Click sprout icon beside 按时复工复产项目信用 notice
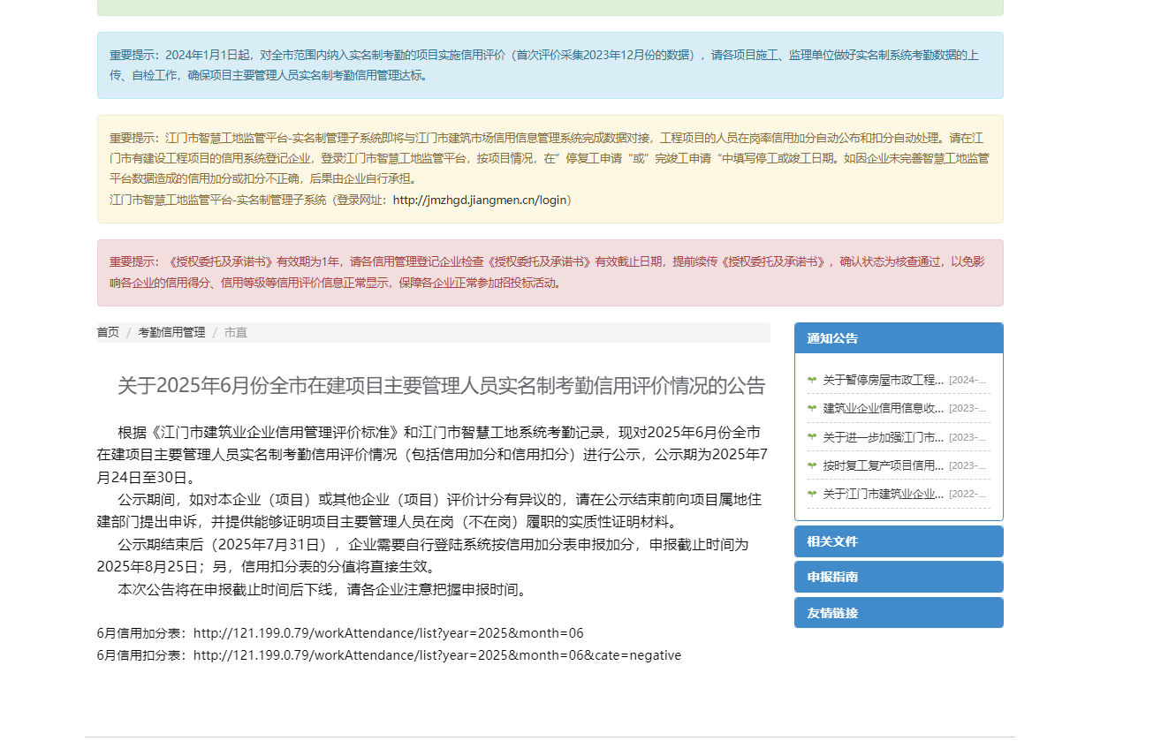Screen dimensions: 1161x741 tap(811, 465)
